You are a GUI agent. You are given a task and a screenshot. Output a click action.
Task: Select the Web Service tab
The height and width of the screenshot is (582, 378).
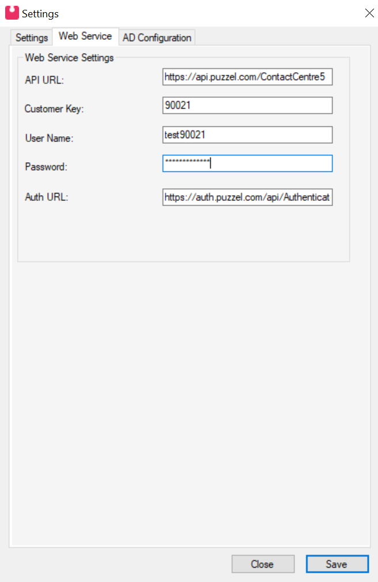(85, 36)
